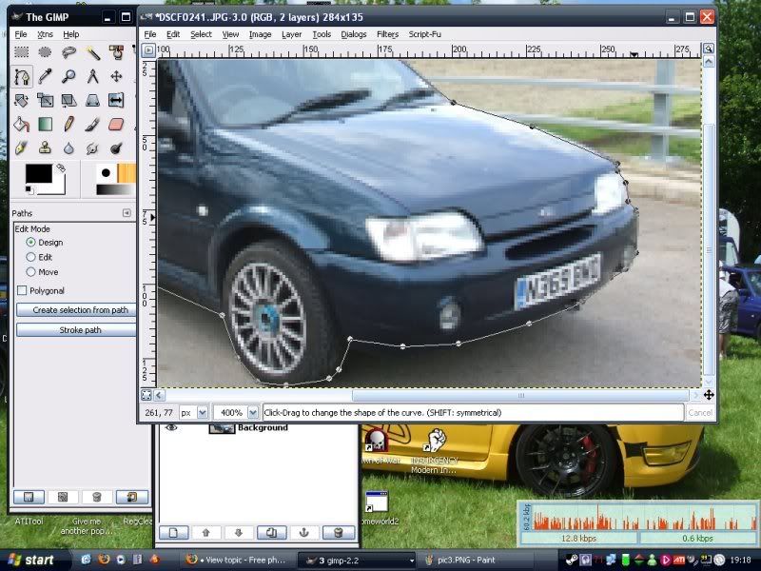Select the Blend gradient tool
761x571 pixels.
45,125
